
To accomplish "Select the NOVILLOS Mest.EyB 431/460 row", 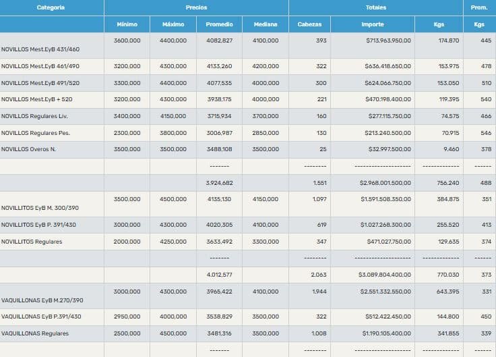I will pos(40,49).
